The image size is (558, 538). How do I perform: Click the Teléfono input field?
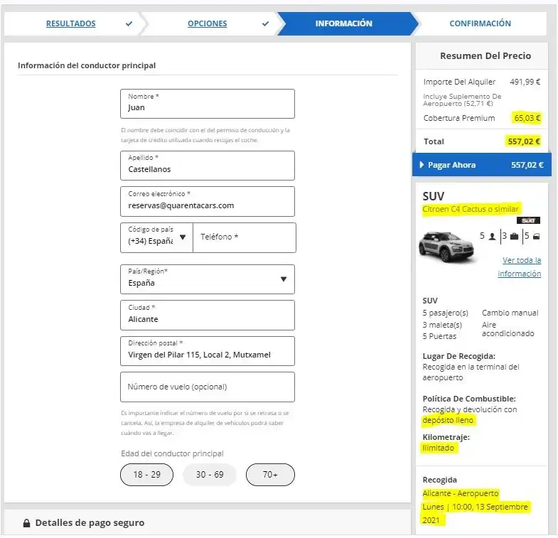point(245,237)
